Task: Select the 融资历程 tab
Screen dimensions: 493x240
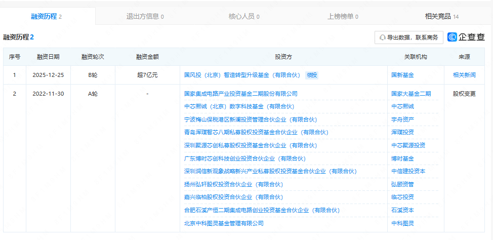Action: (46, 16)
